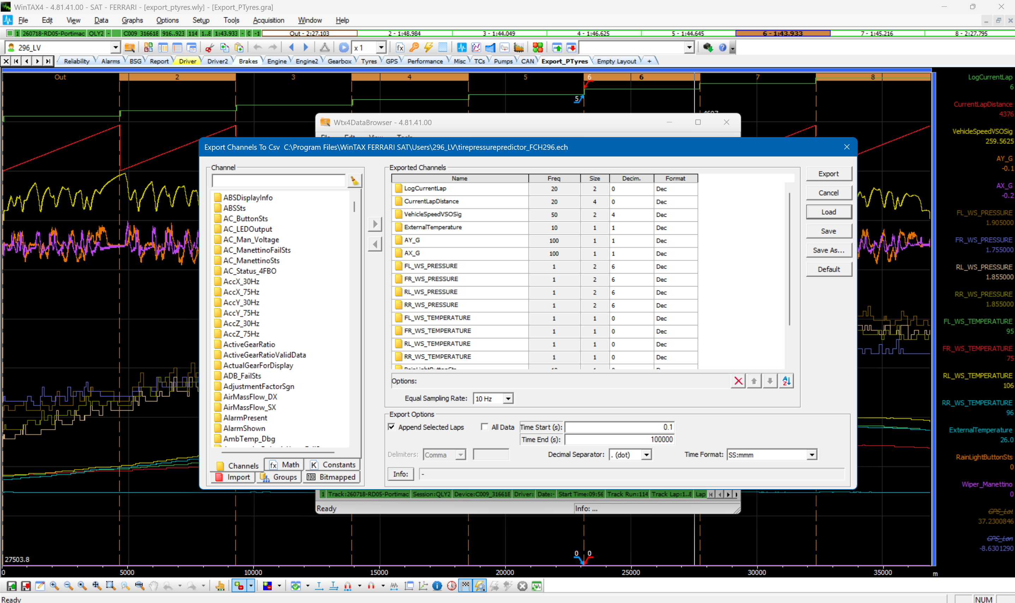Select lap 6 - 1:43.933 in lap bar
The width and height of the screenshot is (1015, 603).
click(x=783, y=33)
